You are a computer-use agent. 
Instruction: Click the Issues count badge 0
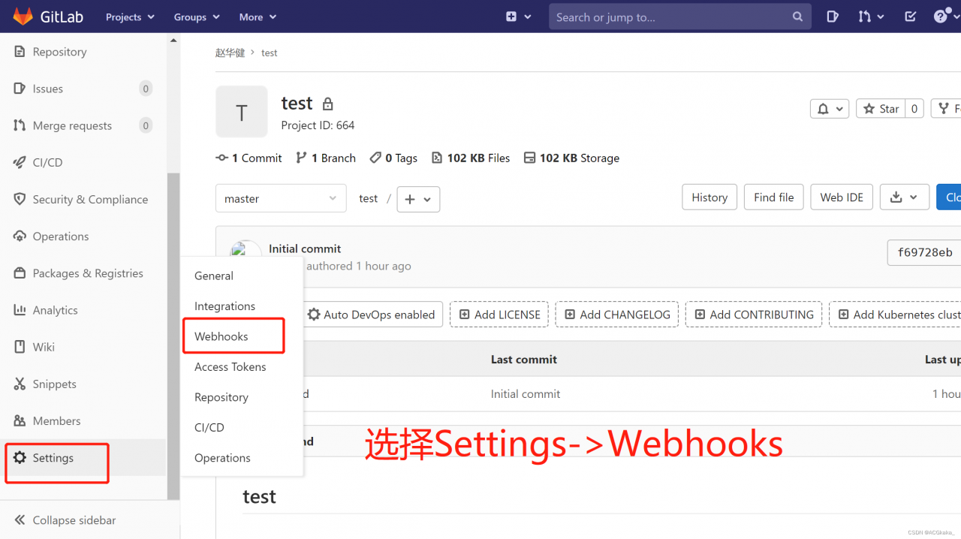tap(146, 89)
